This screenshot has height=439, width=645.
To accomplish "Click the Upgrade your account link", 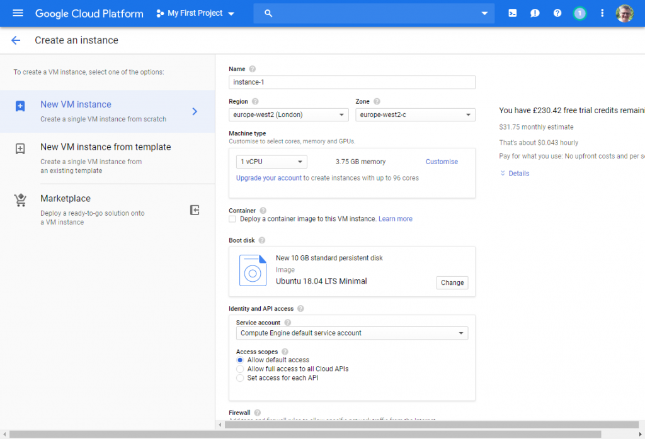I will pos(268,178).
